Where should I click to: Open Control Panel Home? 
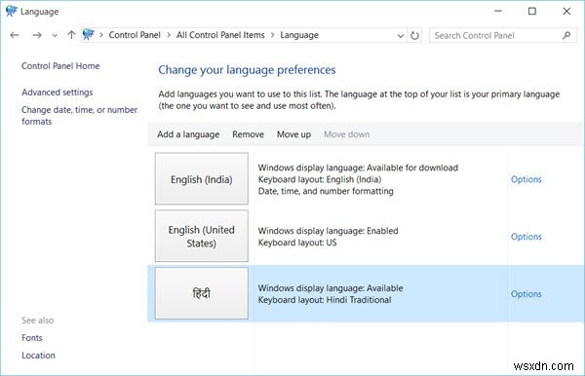[60, 66]
